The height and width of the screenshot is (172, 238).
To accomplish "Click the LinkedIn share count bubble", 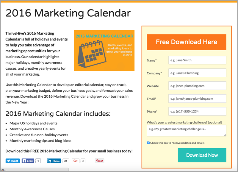I will tap(66, 161).
